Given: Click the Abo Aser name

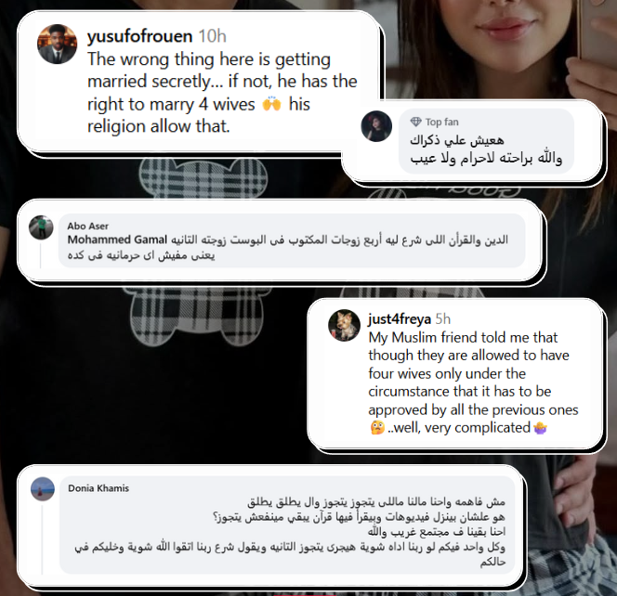Looking at the screenshot, I should tap(87, 227).
